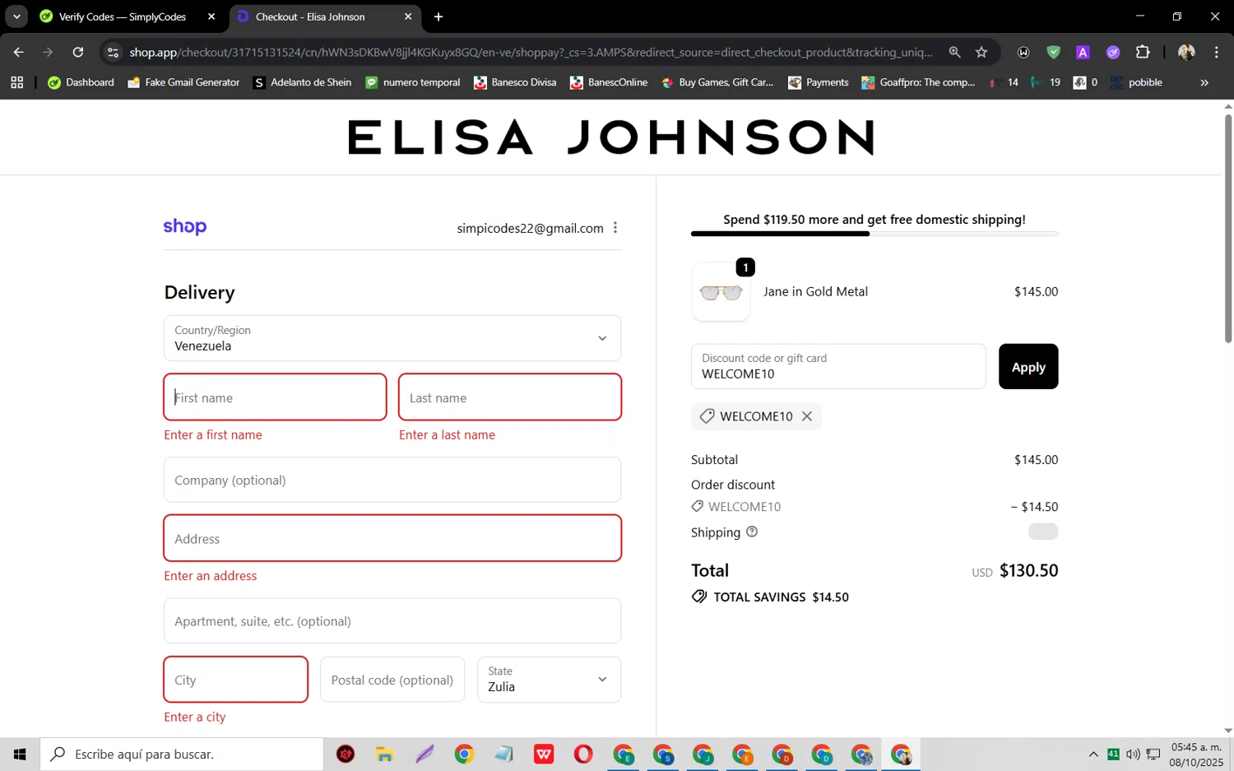Image resolution: width=1234 pixels, height=771 pixels.
Task: Open the Chrome profile avatar
Action: (x=1186, y=52)
